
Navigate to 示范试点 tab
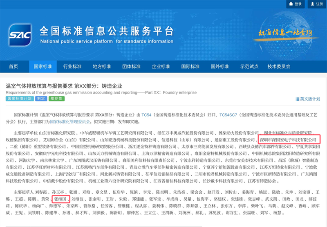point(249,67)
